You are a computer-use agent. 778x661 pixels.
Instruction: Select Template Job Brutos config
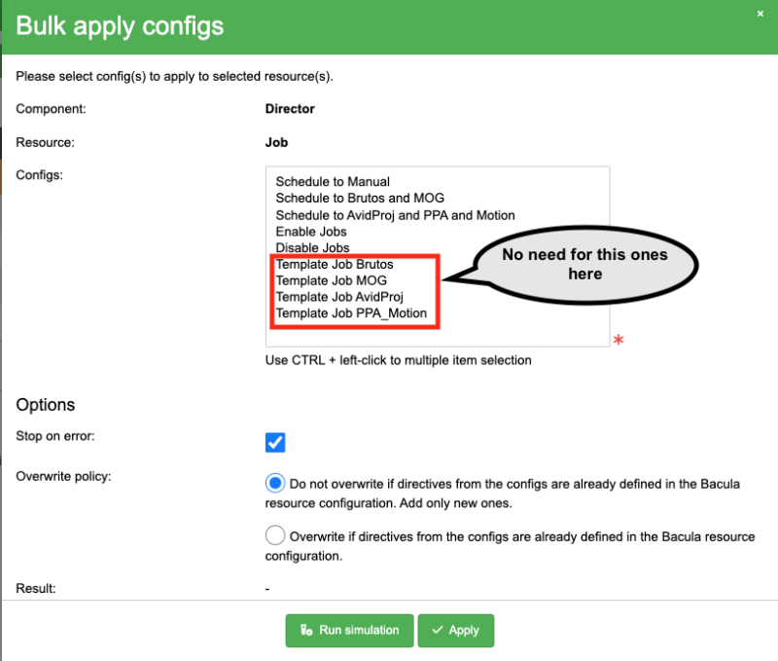(x=335, y=264)
